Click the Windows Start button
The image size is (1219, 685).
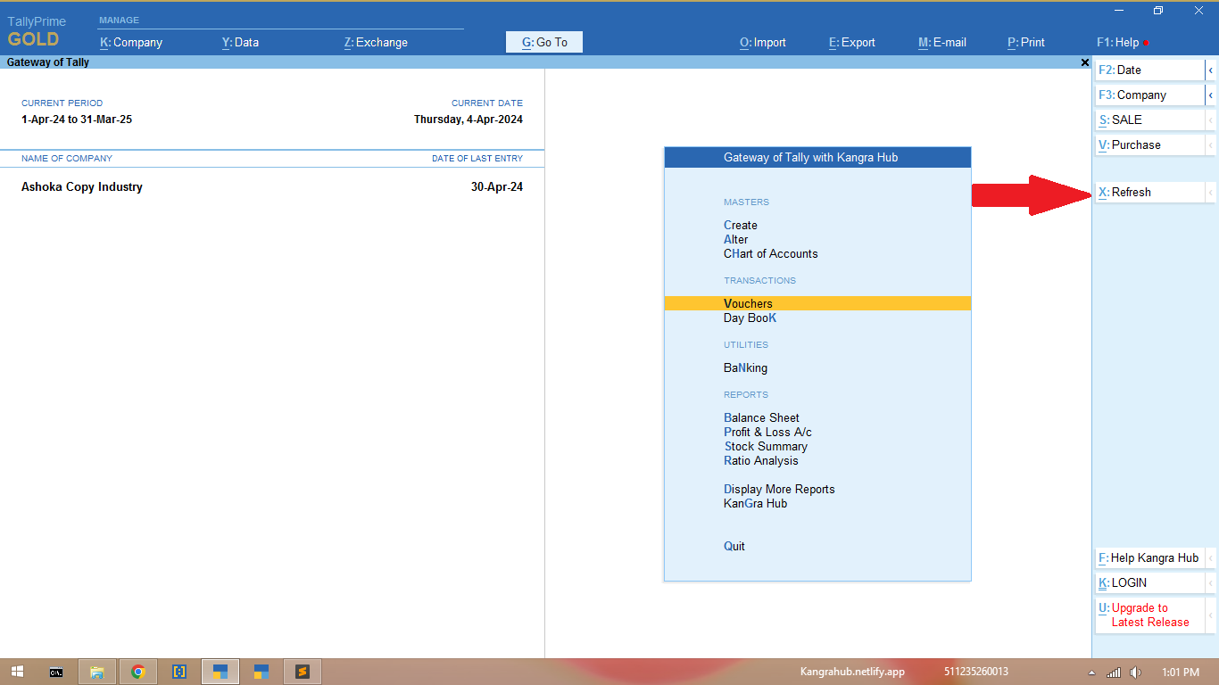pos(17,672)
